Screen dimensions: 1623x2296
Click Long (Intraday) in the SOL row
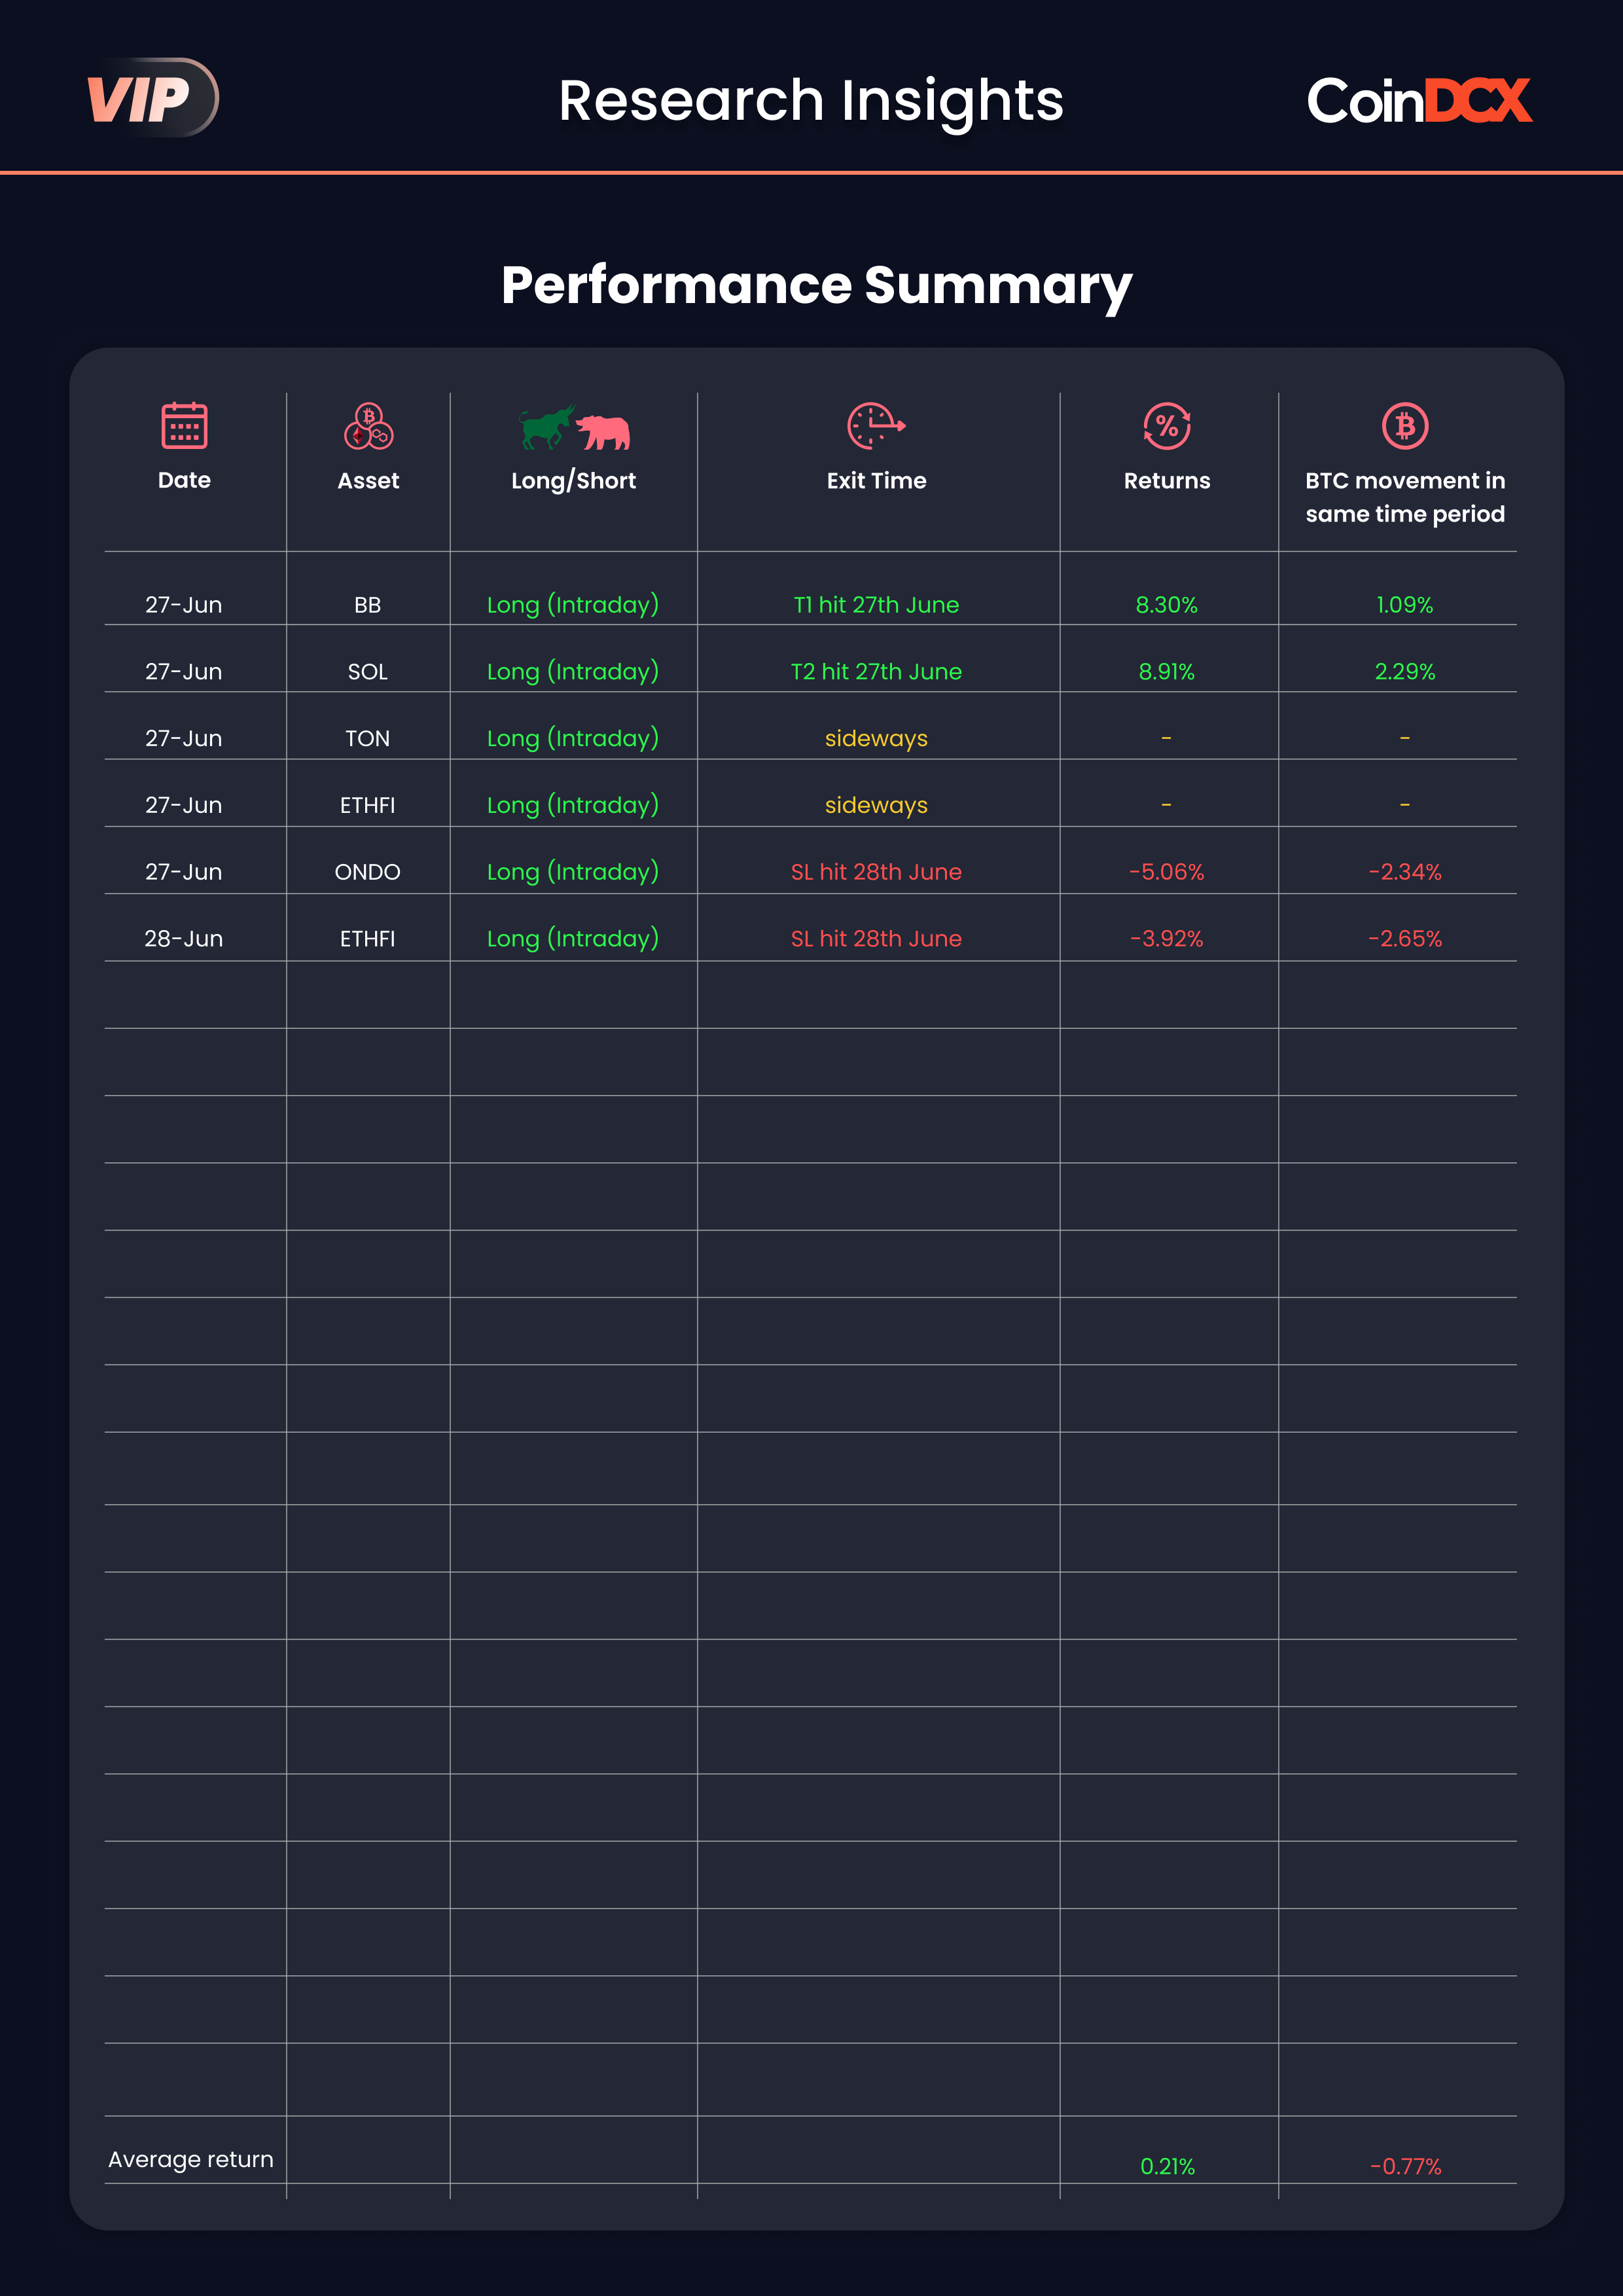pos(573,672)
